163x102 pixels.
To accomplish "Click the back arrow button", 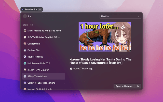I will [x=25, y=16].
